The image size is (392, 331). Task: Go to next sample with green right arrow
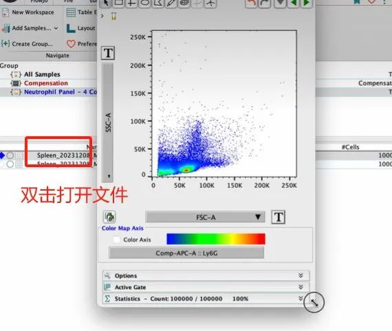[x=306, y=3]
